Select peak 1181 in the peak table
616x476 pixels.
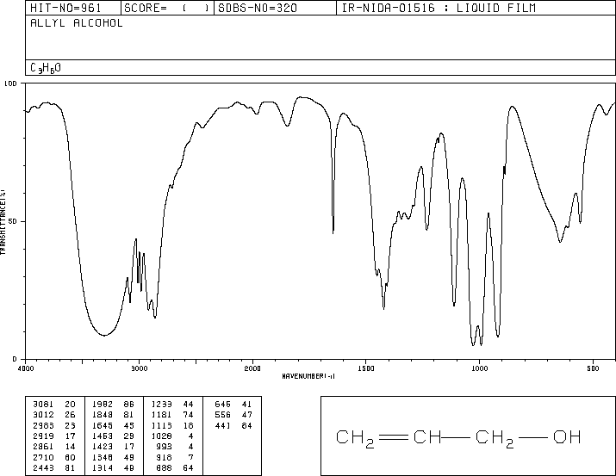point(162,415)
